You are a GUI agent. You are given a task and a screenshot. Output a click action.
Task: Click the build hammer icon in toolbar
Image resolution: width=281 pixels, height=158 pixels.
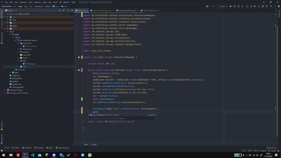(213, 6)
